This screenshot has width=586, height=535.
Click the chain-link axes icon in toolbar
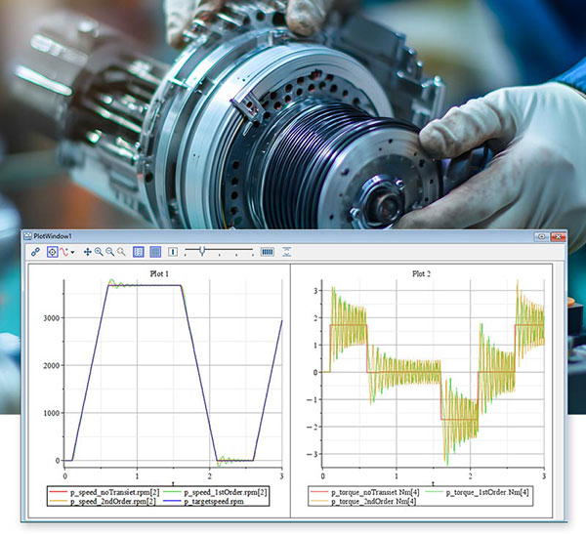[x=35, y=252]
